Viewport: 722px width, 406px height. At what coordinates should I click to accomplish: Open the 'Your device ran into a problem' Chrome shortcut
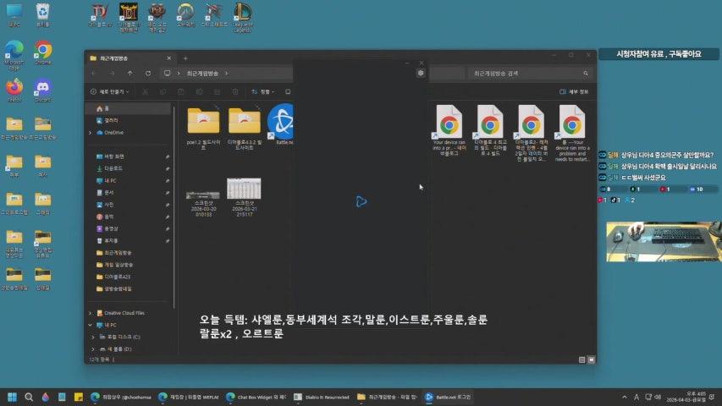click(x=572, y=133)
